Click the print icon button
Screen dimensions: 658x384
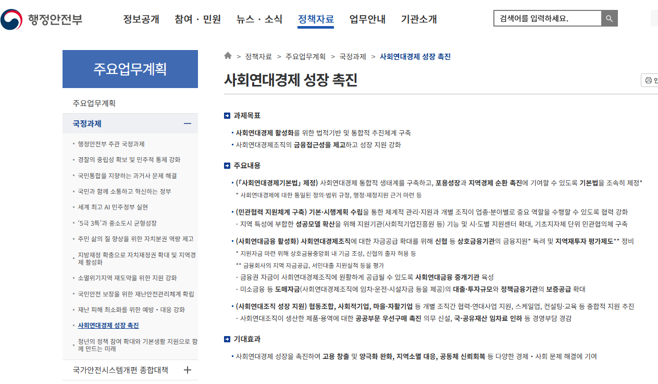pyautogui.click(x=650, y=80)
